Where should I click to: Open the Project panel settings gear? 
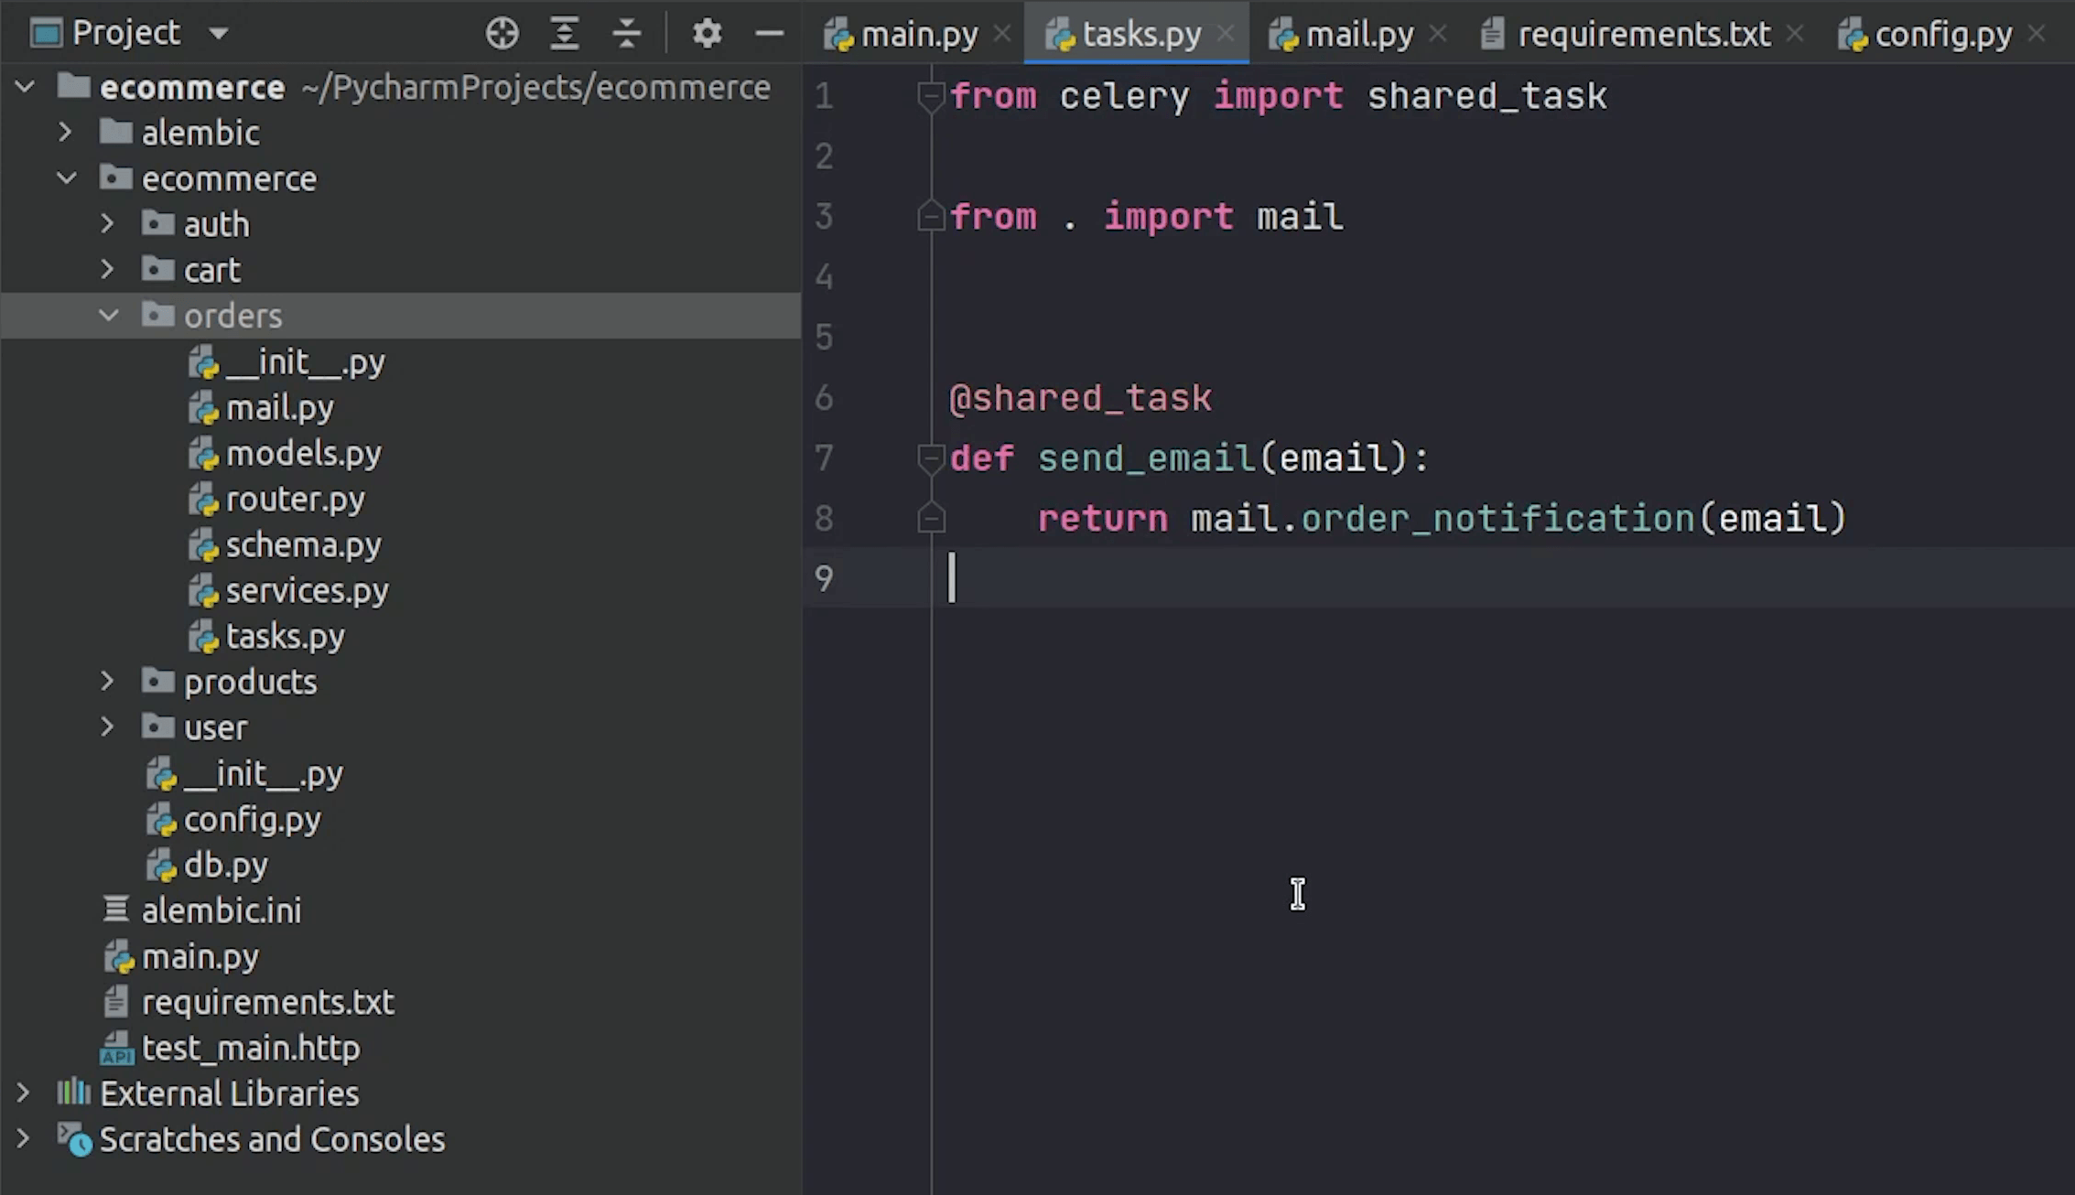707,33
